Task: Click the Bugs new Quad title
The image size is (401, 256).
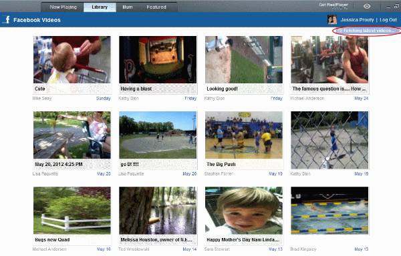Action: 52,240
